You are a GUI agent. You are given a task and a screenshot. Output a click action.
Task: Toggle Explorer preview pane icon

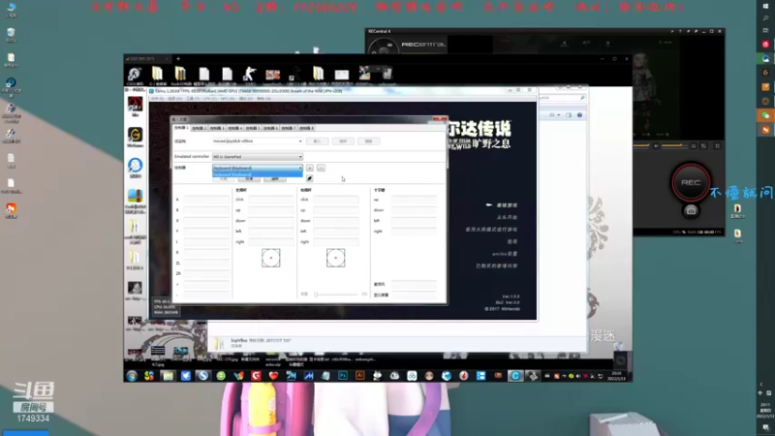[x=569, y=115]
